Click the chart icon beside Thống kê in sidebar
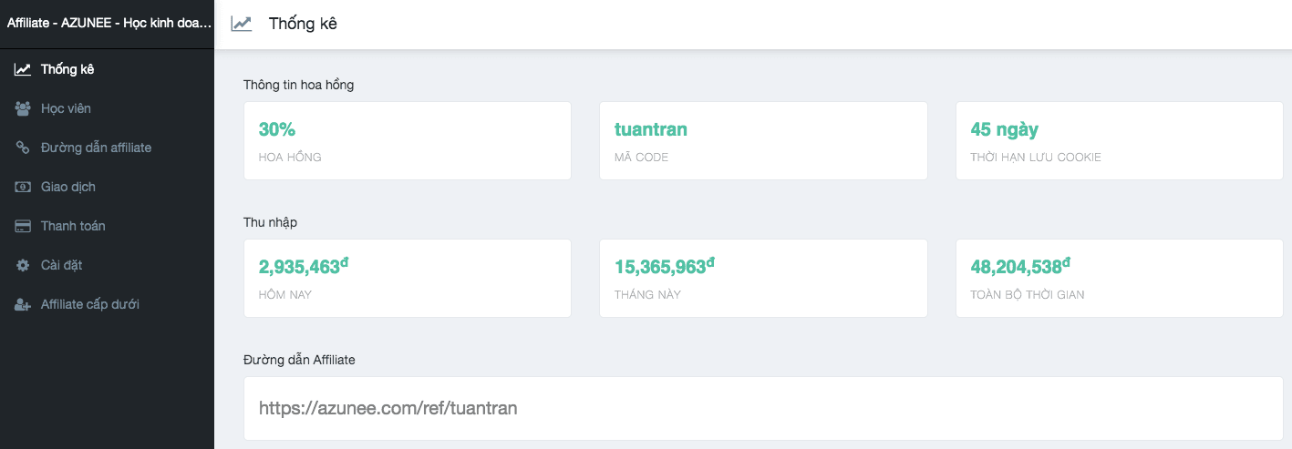 click(23, 69)
